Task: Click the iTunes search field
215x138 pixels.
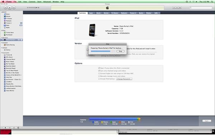Action: point(201,8)
